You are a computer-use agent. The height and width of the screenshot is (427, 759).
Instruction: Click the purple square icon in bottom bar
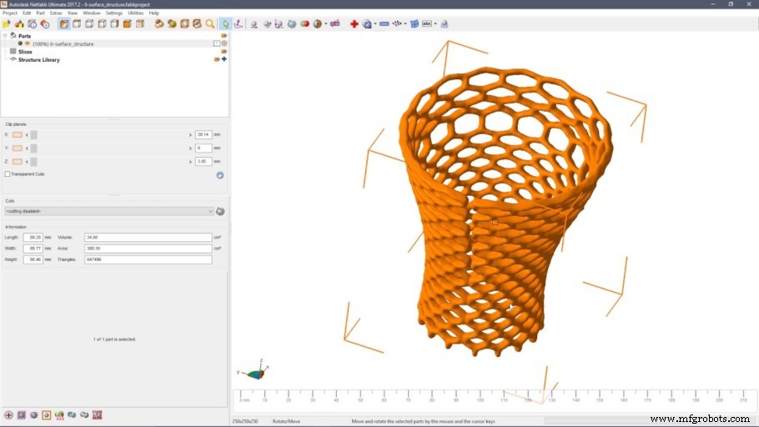[22, 414]
